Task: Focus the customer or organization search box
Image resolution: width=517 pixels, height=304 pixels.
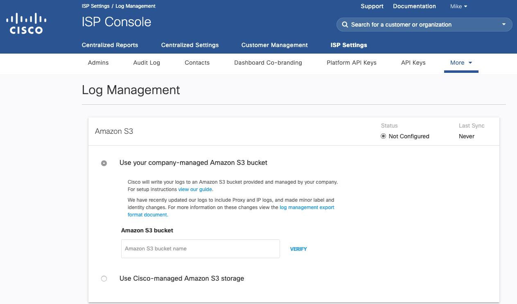Action: [424, 25]
